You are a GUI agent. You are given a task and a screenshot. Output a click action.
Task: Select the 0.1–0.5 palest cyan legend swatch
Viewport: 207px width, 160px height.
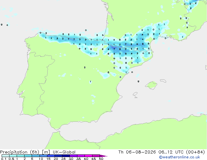pos(6,156)
